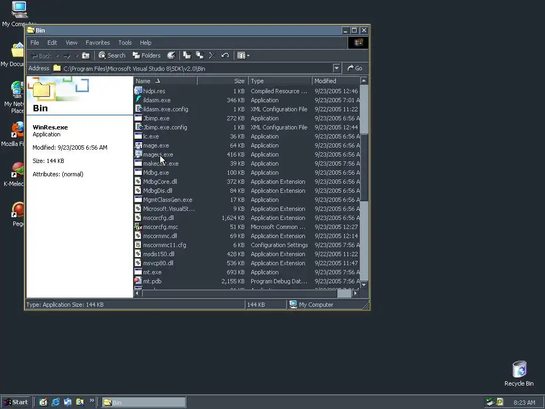This screenshot has height=409, width=545.
Task: Select the Jbimp.exe.config file name
Action: (165, 127)
